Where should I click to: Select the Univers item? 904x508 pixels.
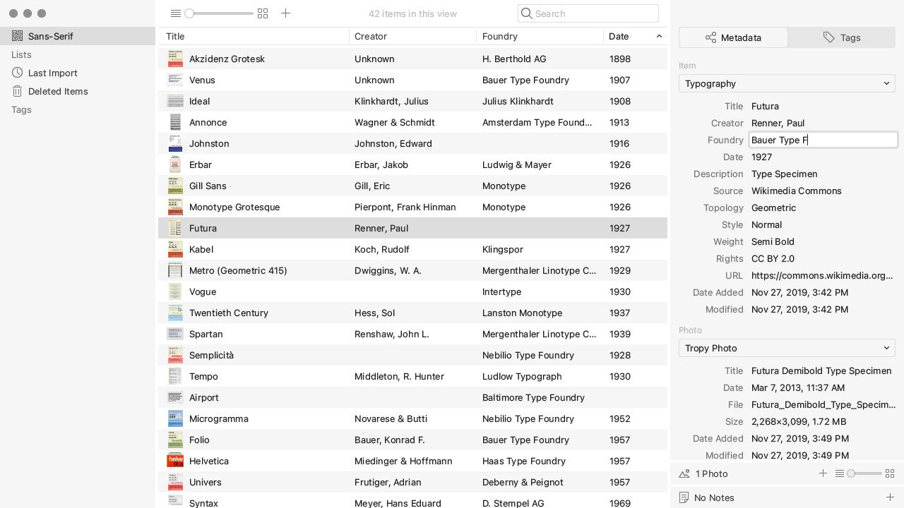pyautogui.click(x=412, y=482)
